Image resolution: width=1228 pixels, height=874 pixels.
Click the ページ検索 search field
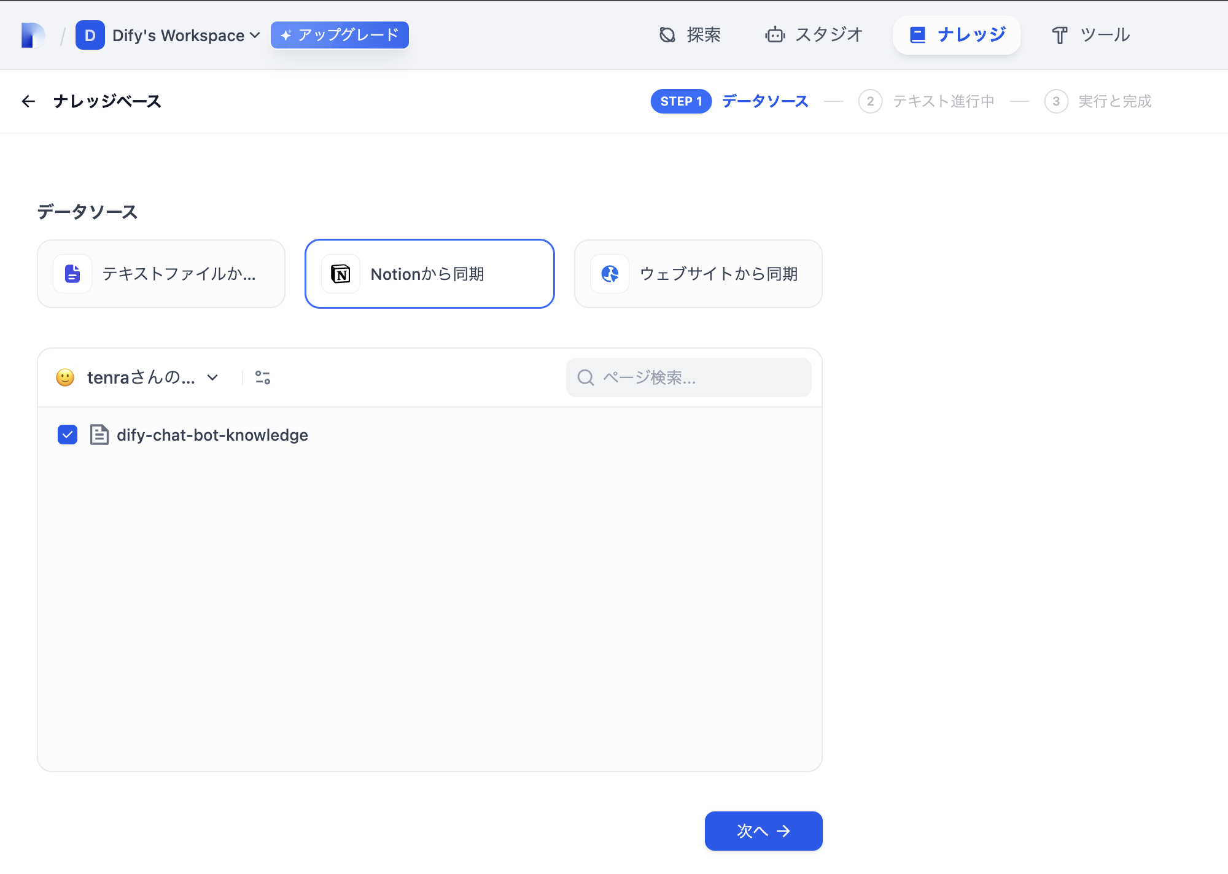pyautogui.click(x=688, y=377)
